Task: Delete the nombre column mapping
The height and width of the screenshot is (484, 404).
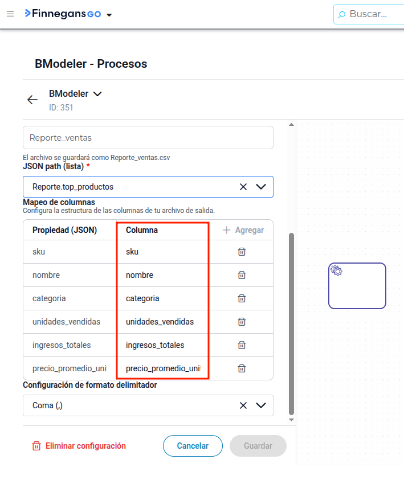Action: point(242,275)
